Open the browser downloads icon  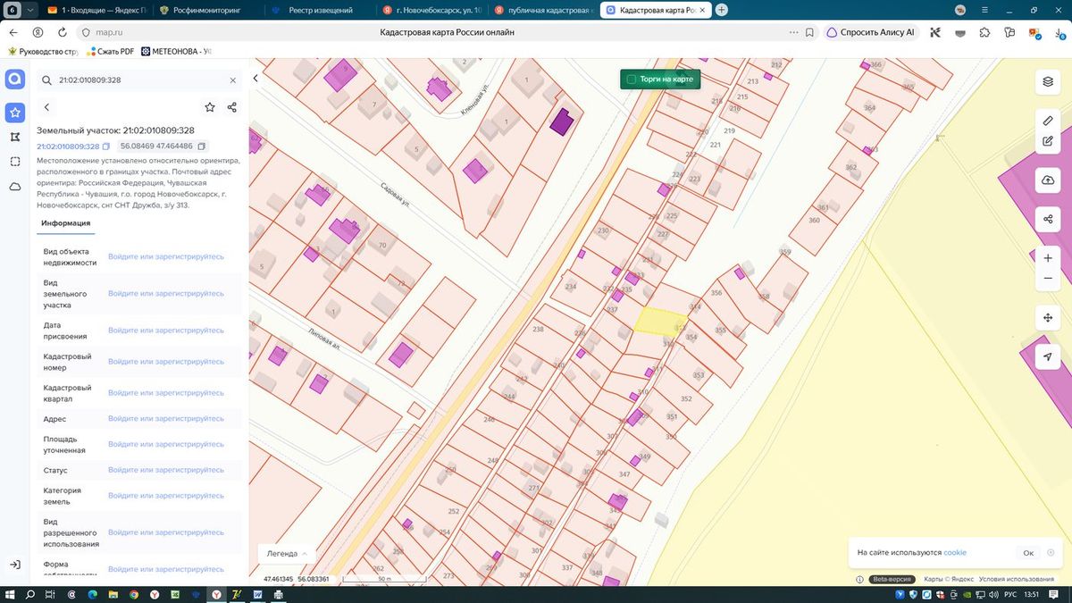1059,32
